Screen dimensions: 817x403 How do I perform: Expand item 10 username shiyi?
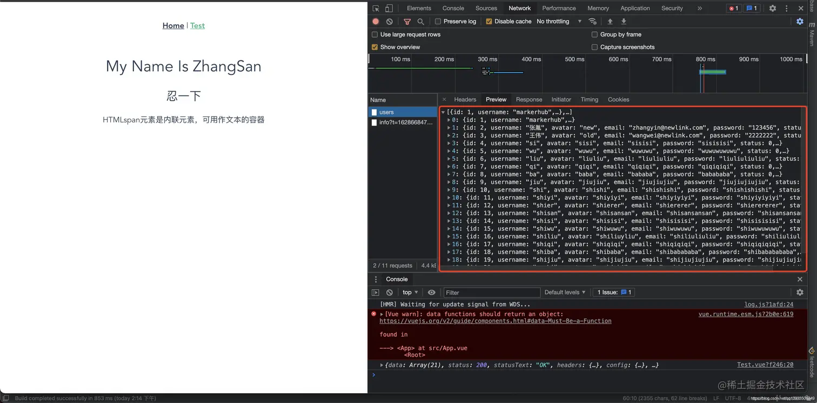448,197
